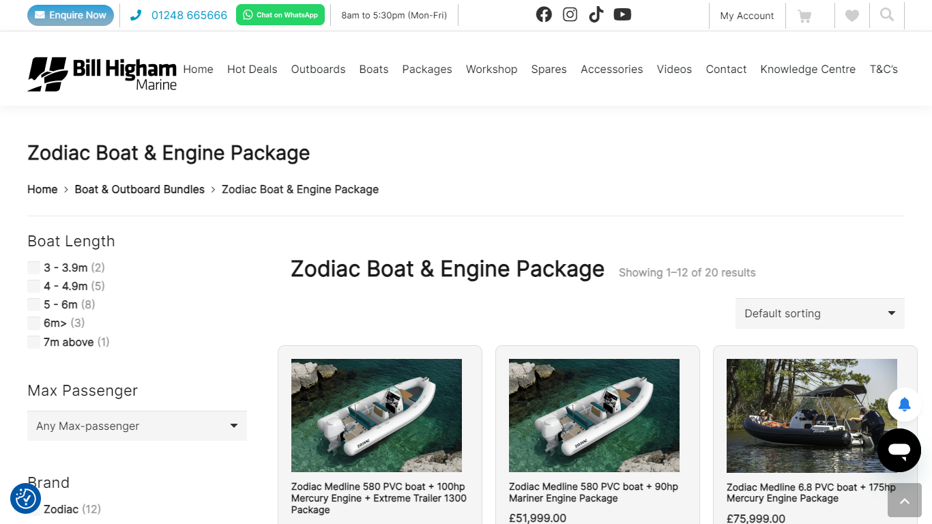Image resolution: width=932 pixels, height=524 pixels.
Task: Check the 3 - 3.9m boat length filter
Action: [33, 267]
